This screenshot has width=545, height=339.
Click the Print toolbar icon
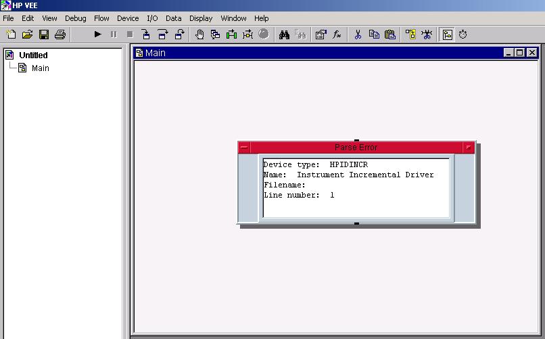click(x=60, y=35)
